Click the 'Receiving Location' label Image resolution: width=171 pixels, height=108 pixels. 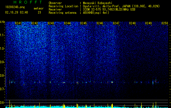[63, 6]
